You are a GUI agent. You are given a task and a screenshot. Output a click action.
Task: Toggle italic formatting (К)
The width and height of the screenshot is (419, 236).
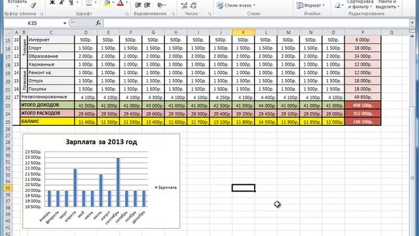point(62,3)
